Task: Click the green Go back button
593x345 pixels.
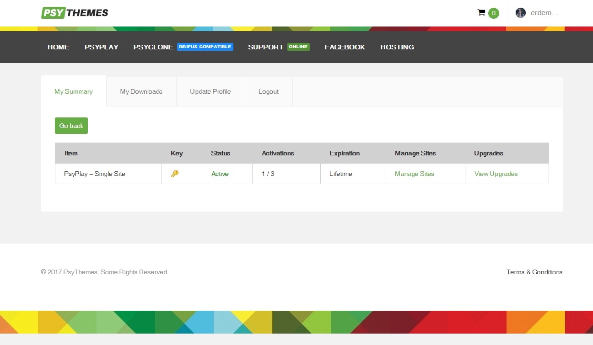Action: tap(71, 126)
